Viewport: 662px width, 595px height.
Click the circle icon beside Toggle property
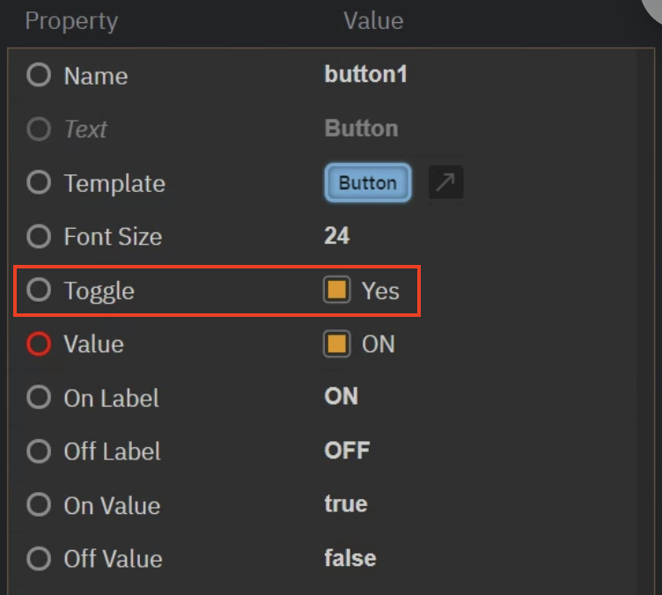(39, 290)
